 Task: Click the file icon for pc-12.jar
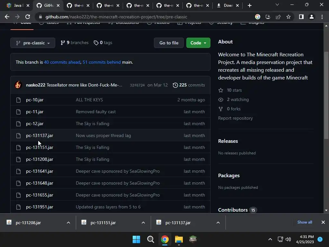(x=18, y=124)
